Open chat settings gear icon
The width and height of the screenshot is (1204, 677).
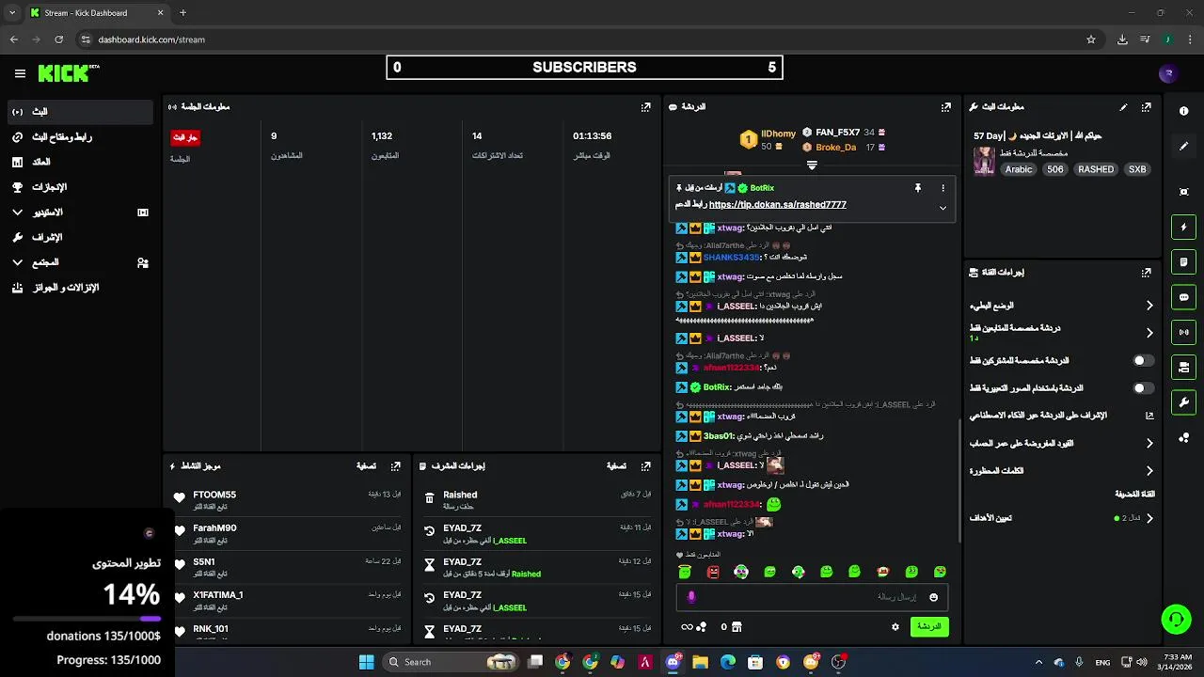[x=895, y=626]
